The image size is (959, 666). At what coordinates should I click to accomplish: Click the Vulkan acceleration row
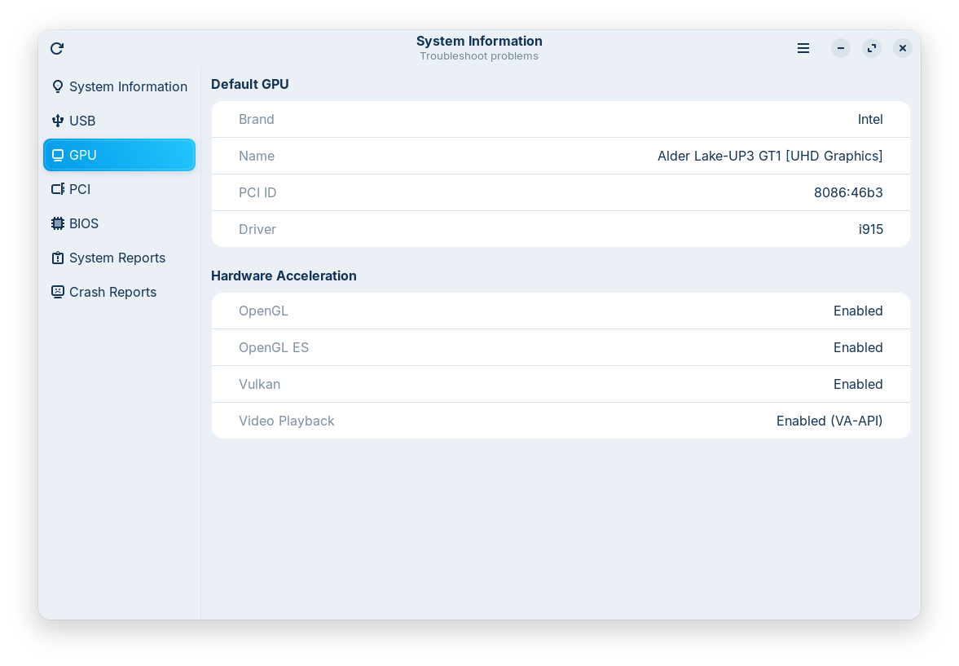click(561, 385)
